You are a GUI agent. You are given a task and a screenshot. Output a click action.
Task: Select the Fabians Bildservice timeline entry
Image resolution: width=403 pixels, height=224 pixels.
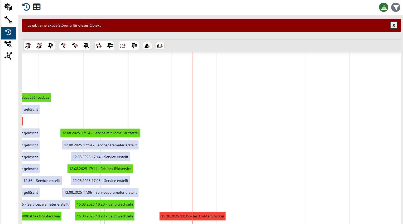(100, 169)
